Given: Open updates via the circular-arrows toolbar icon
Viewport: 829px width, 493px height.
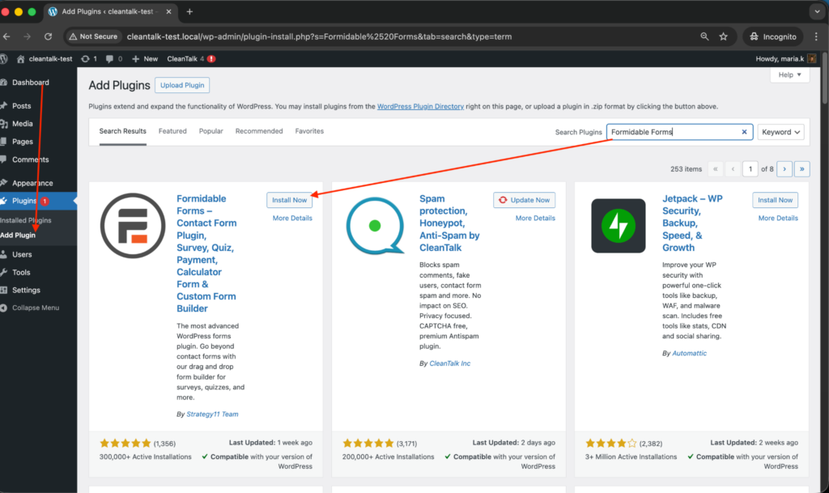Looking at the screenshot, I should click(x=86, y=58).
